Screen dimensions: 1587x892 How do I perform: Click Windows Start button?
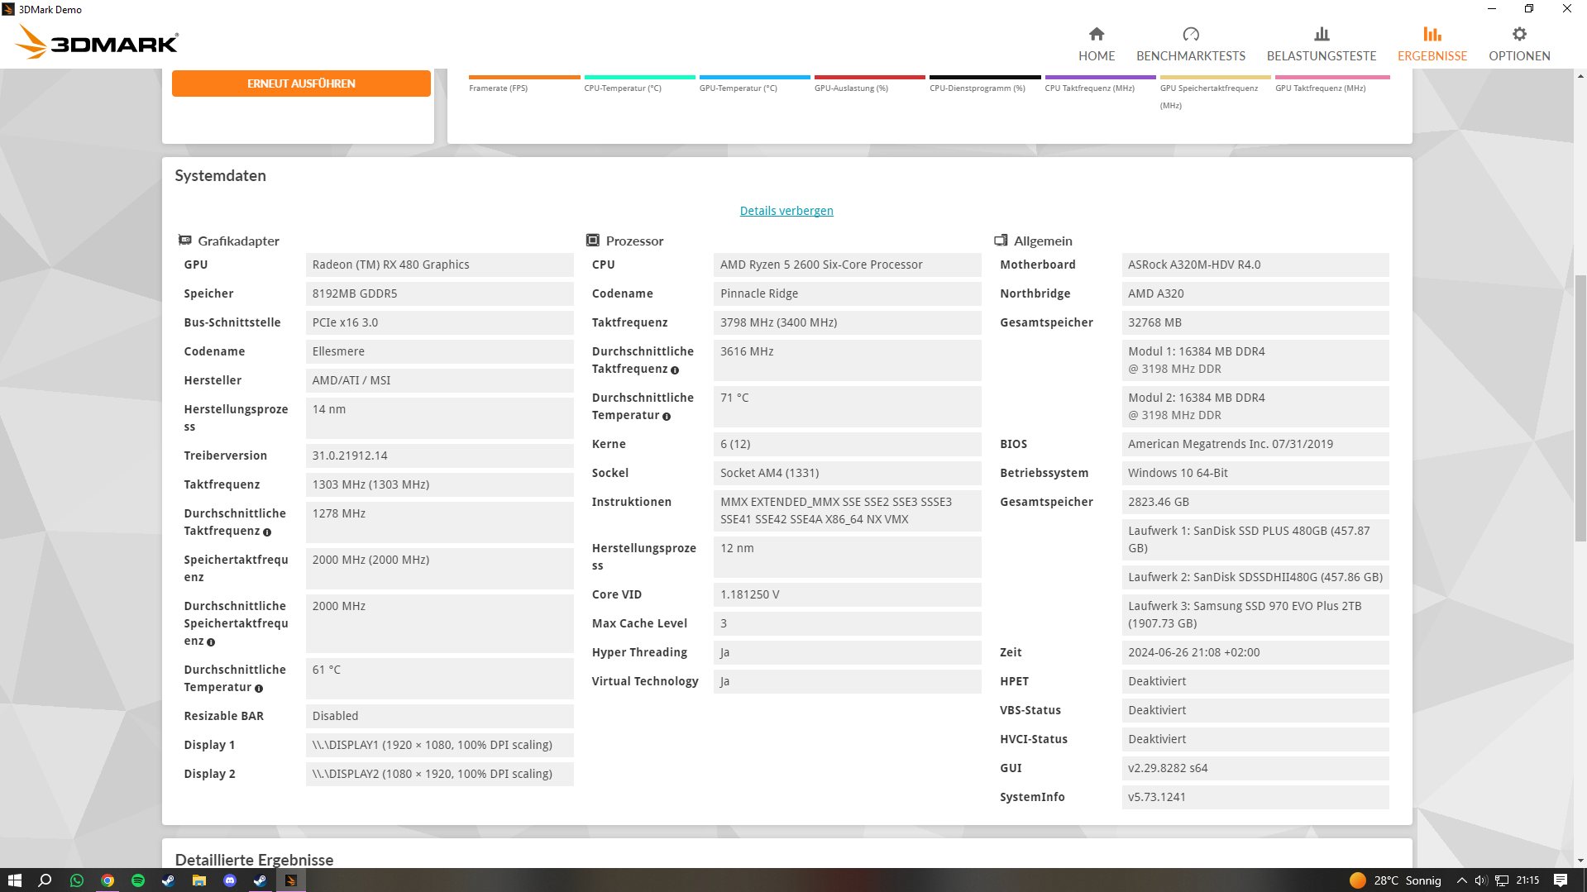(x=14, y=880)
